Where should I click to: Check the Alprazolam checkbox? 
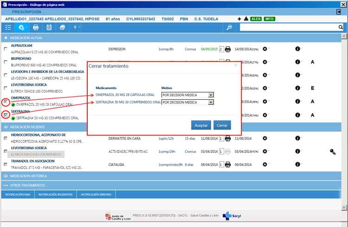coord(6,49)
